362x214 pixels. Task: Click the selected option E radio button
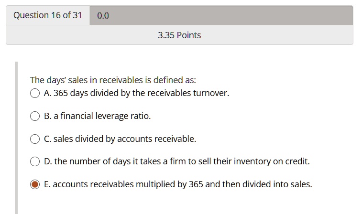[35, 184]
